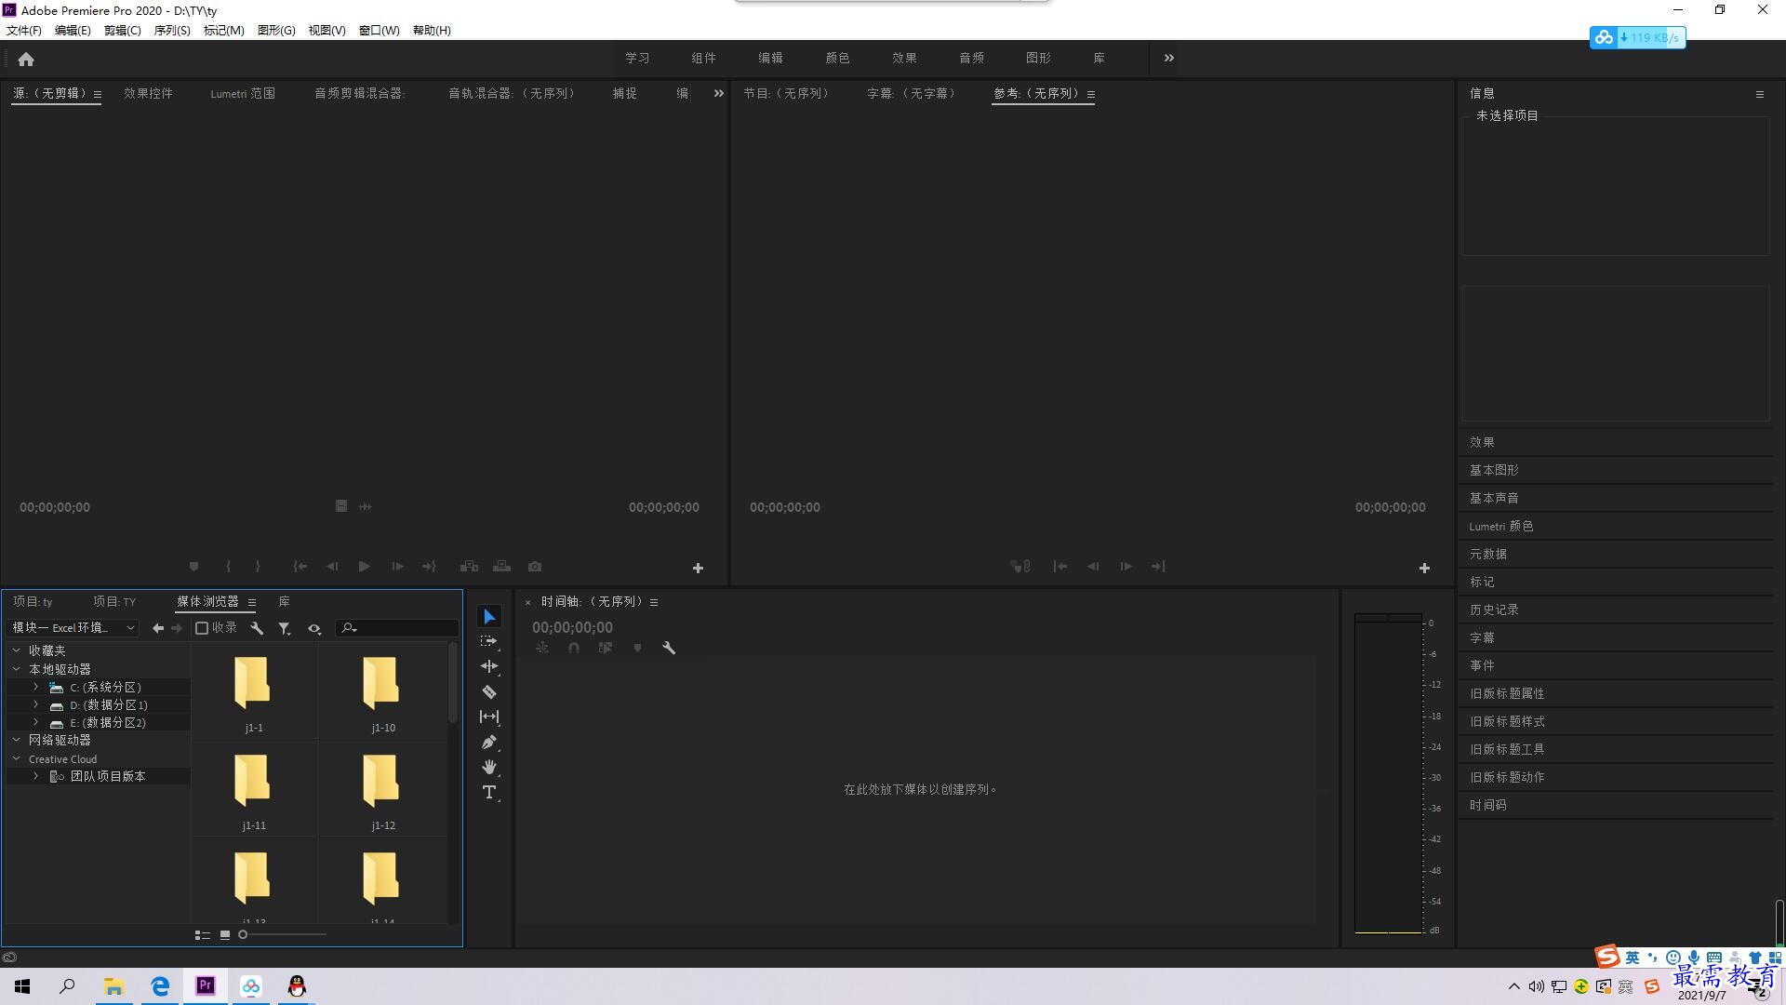Select the Selection arrow tool

tap(489, 617)
